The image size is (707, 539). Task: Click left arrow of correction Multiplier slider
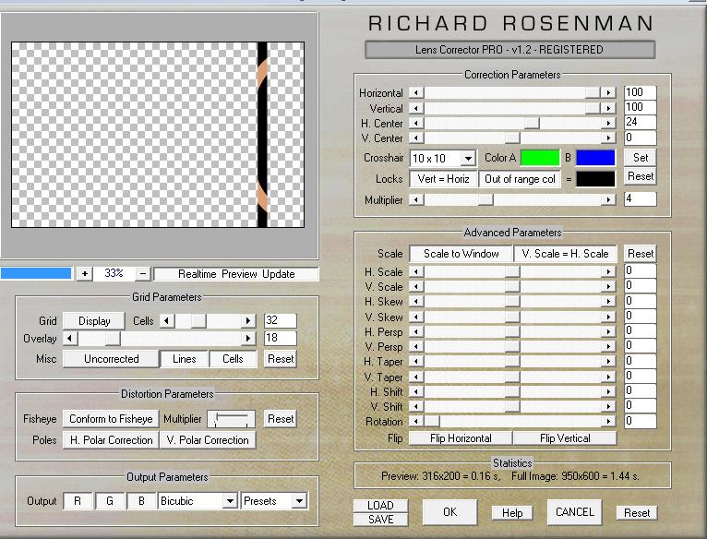416,199
